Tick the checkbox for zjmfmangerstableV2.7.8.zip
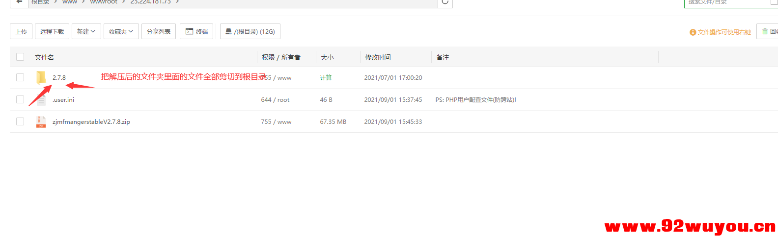This screenshot has width=778, height=238. click(20, 121)
